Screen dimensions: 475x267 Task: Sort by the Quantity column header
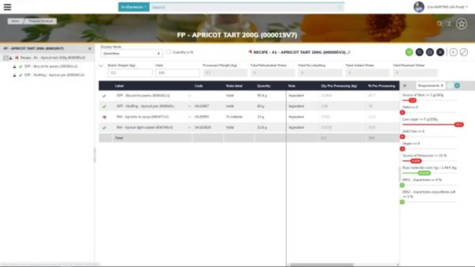(264, 86)
